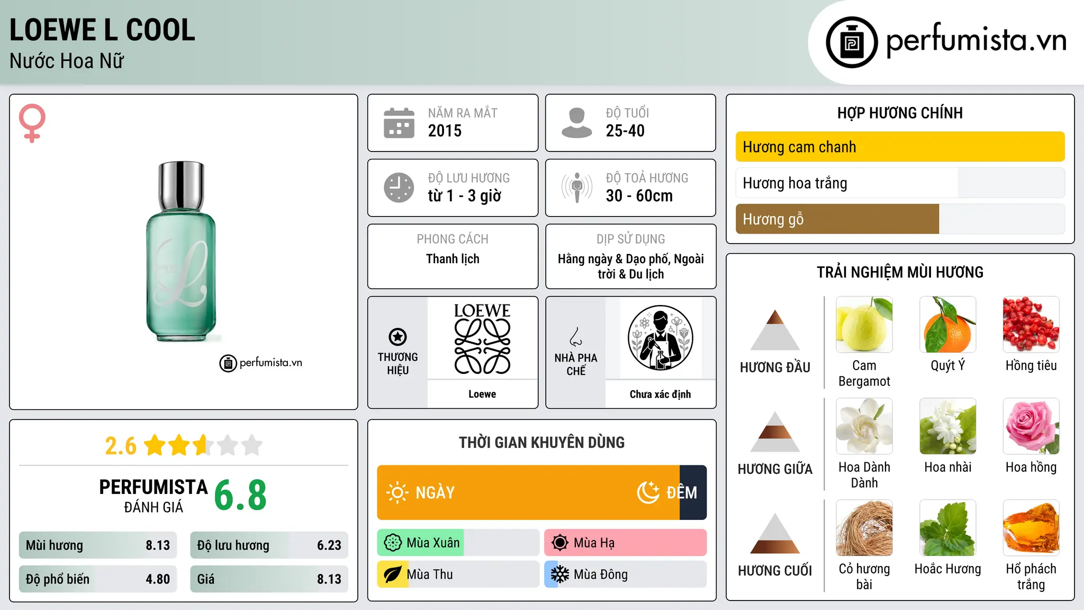
Task: Click the Loewe brand name label
Action: coord(482,394)
